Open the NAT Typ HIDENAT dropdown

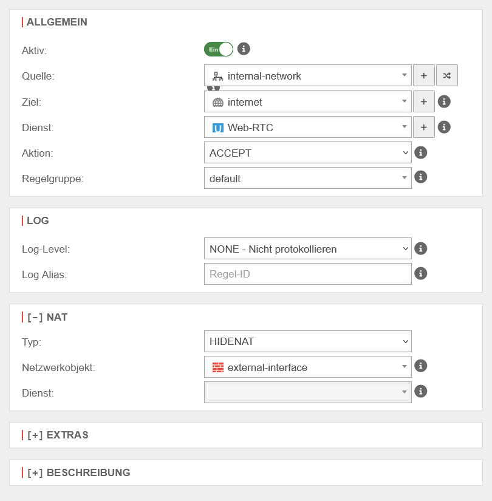pos(307,341)
